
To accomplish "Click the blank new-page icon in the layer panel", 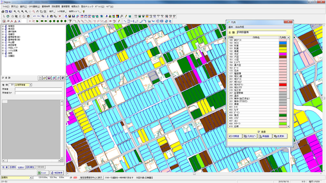I will 40,78.
